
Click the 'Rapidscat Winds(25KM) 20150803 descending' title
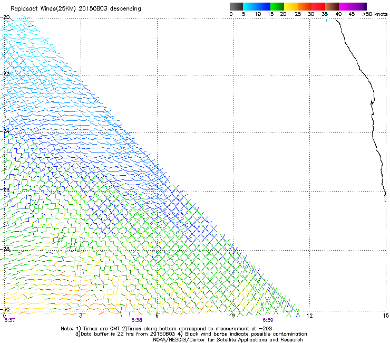click(x=75, y=9)
